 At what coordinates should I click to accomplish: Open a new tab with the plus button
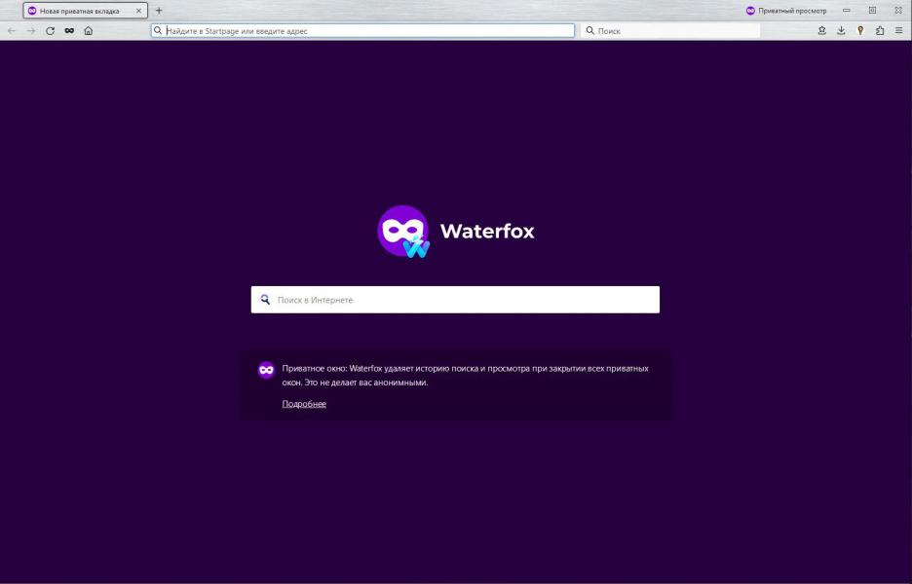(159, 11)
